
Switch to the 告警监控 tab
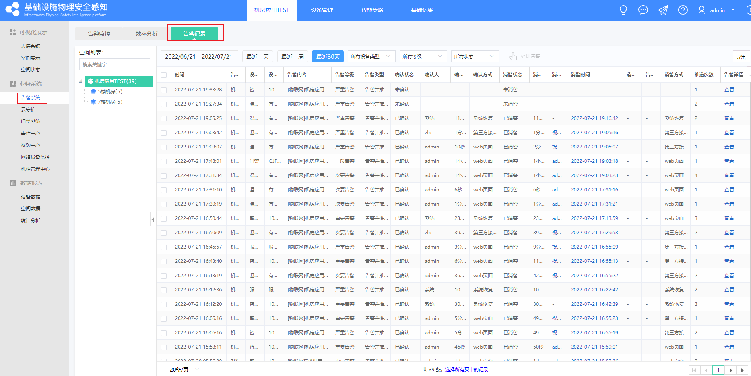tap(99, 34)
